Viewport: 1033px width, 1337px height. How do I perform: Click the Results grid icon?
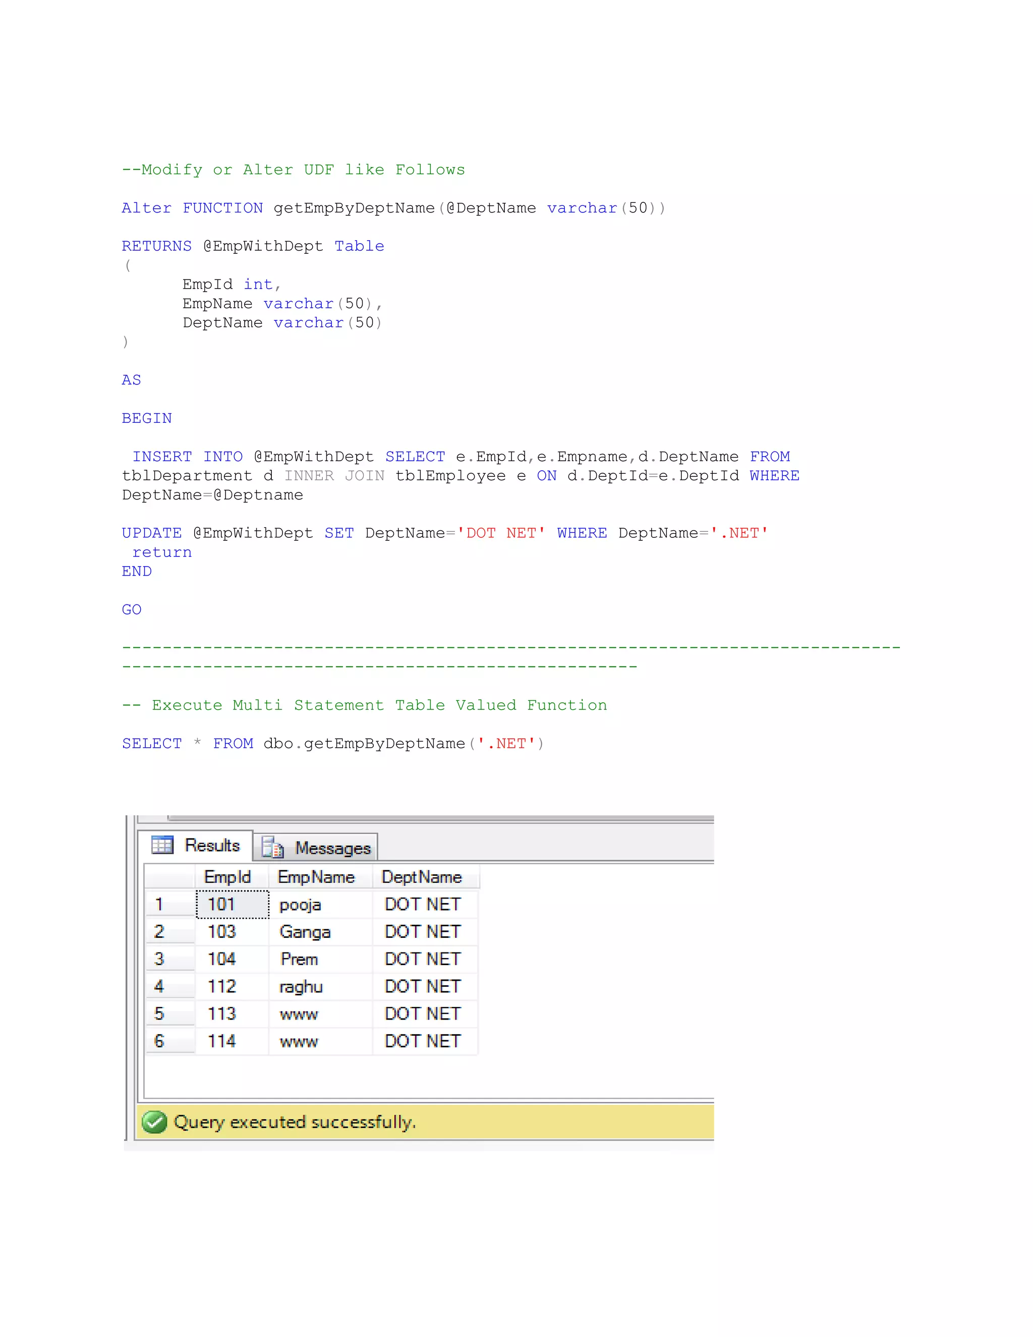coord(162,845)
